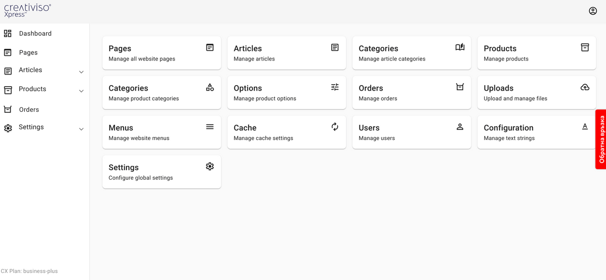Open the user account icon
606x280 pixels.
593,11
